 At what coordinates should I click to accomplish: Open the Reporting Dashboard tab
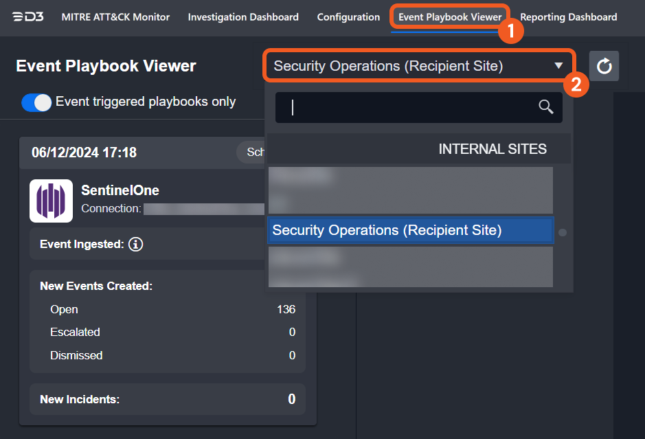coord(568,16)
